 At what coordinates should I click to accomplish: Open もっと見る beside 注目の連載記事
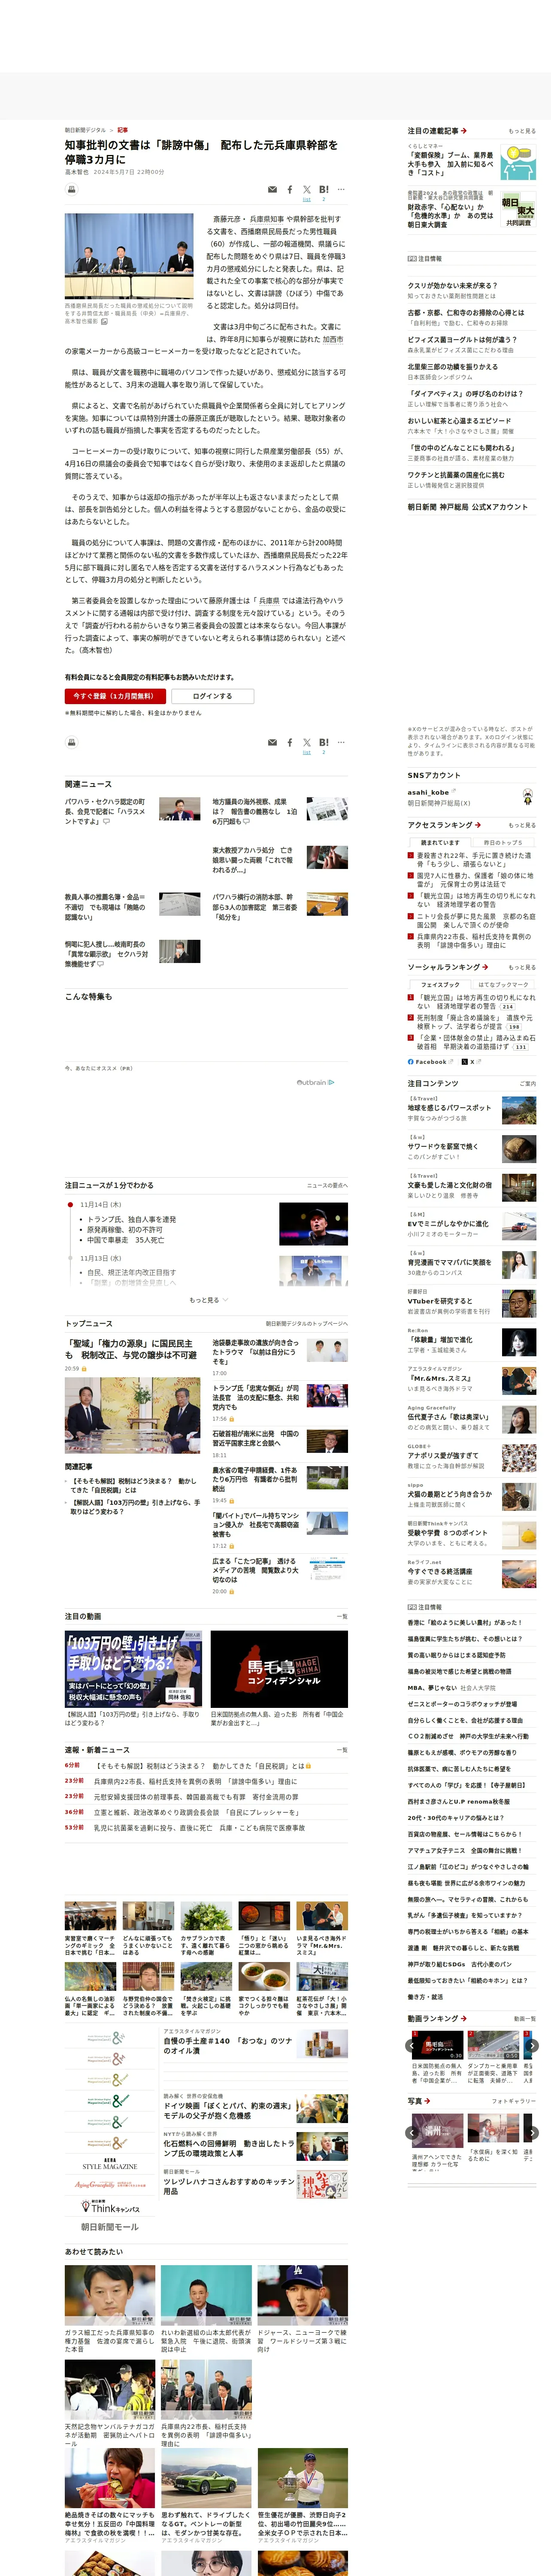[x=522, y=131]
